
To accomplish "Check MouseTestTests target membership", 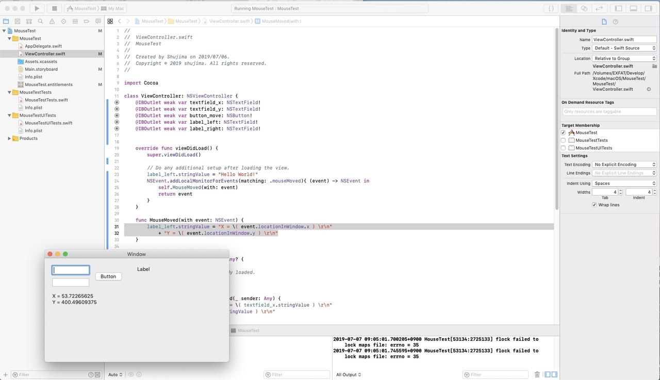I will (563, 140).
